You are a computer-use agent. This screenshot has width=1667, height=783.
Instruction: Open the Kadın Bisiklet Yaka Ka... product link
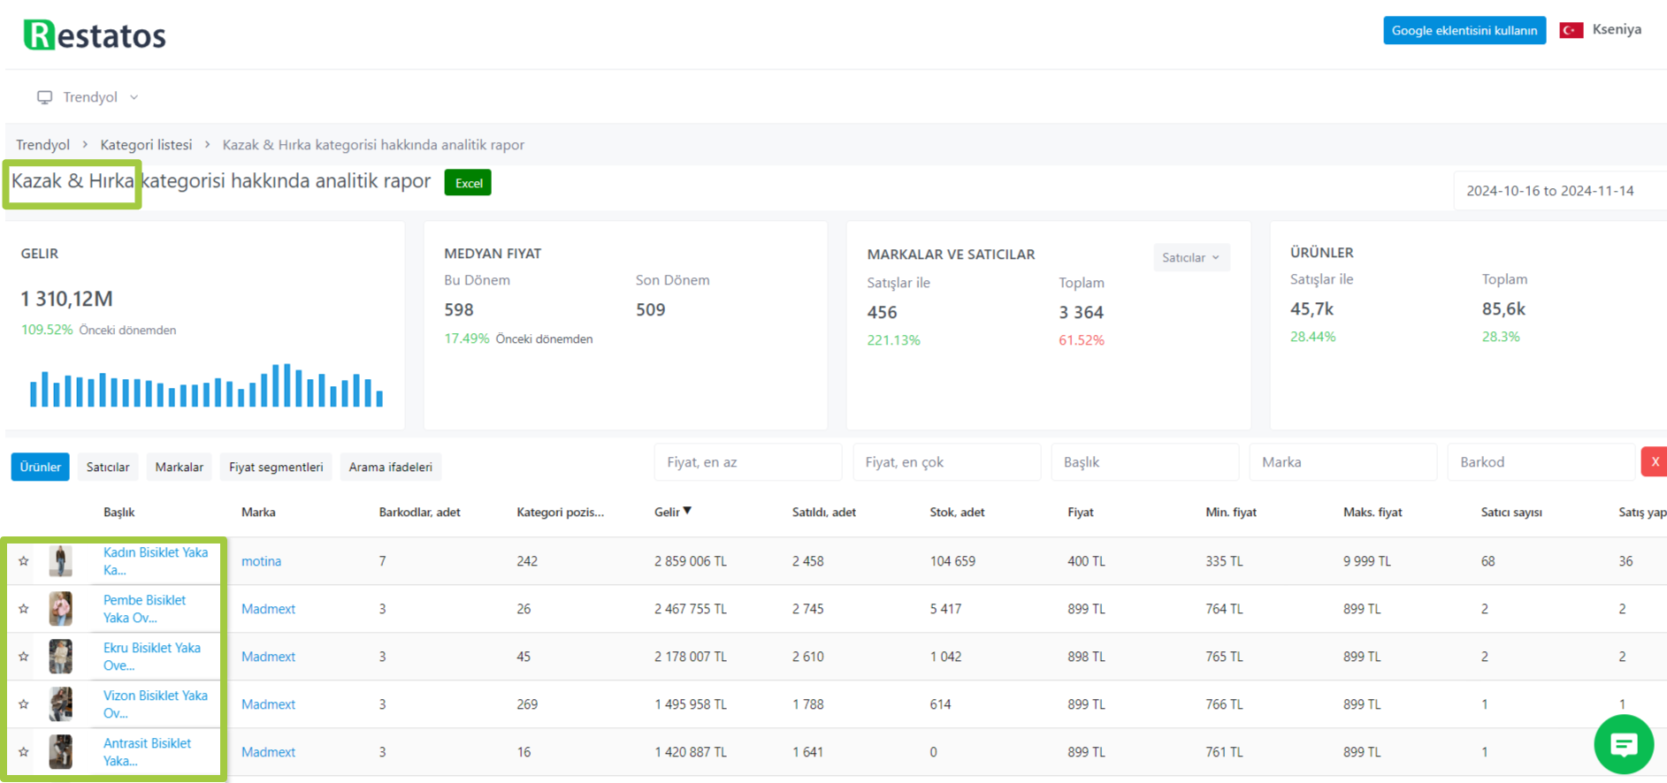(156, 561)
